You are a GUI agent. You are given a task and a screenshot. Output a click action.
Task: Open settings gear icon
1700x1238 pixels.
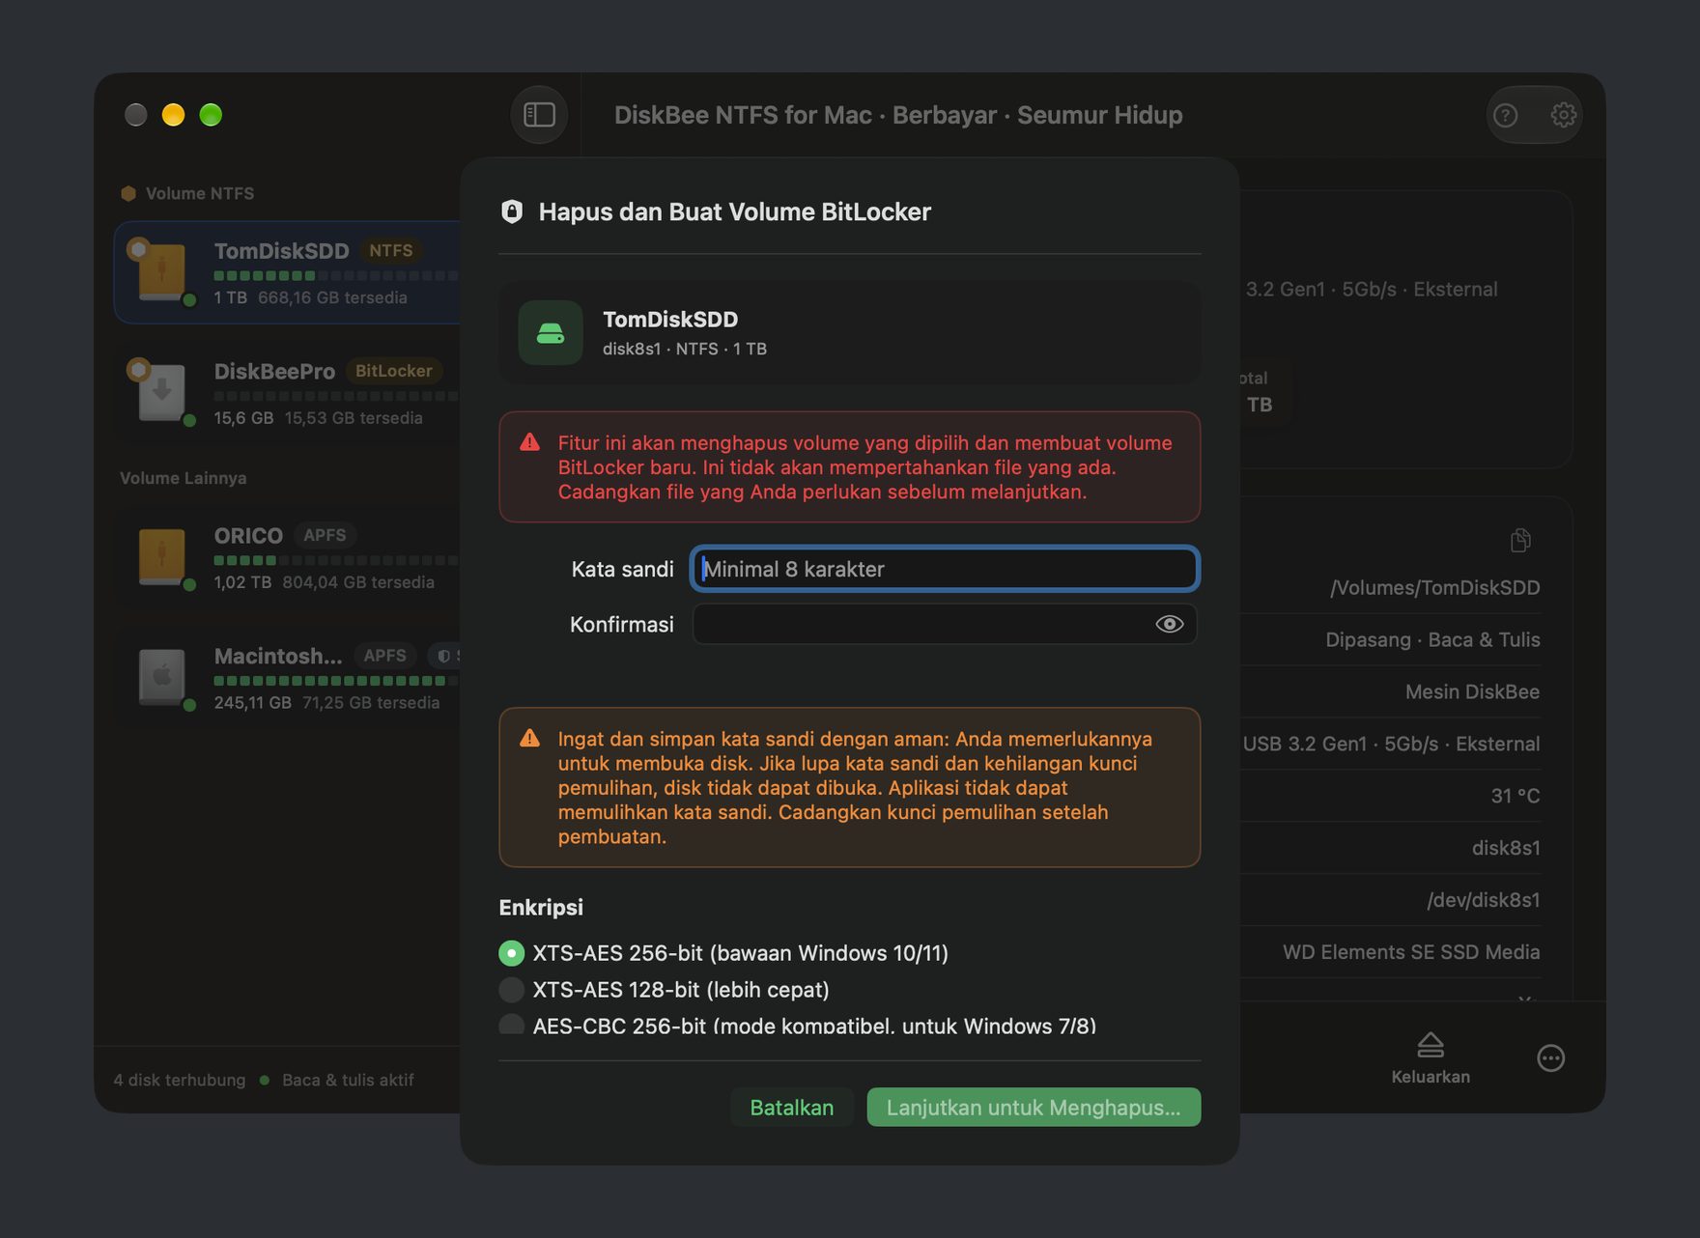[1563, 115]
